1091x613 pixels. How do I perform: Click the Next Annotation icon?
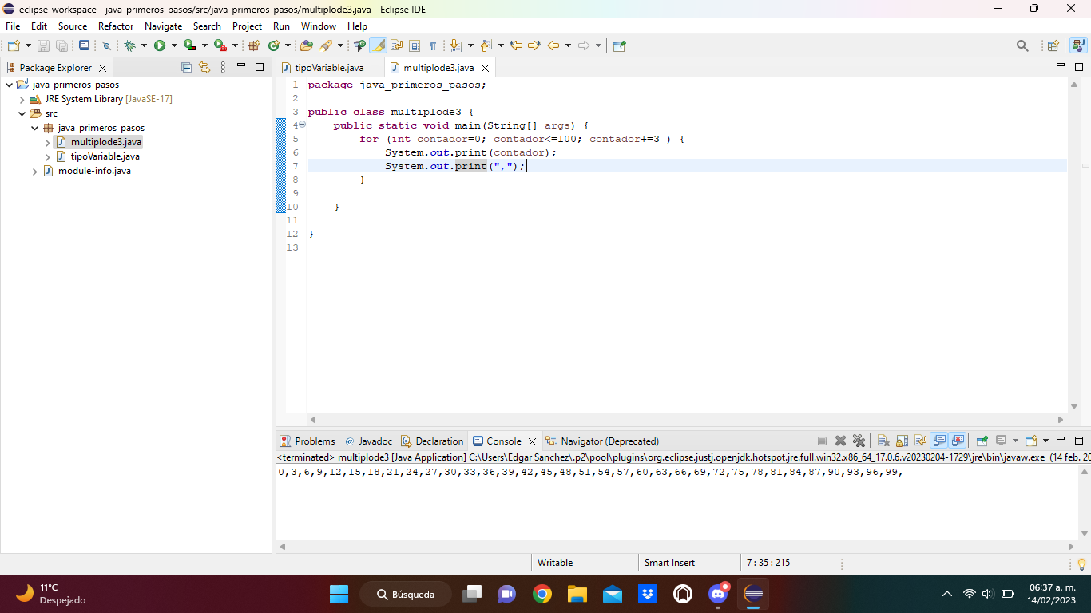click(x=455, y=45)
